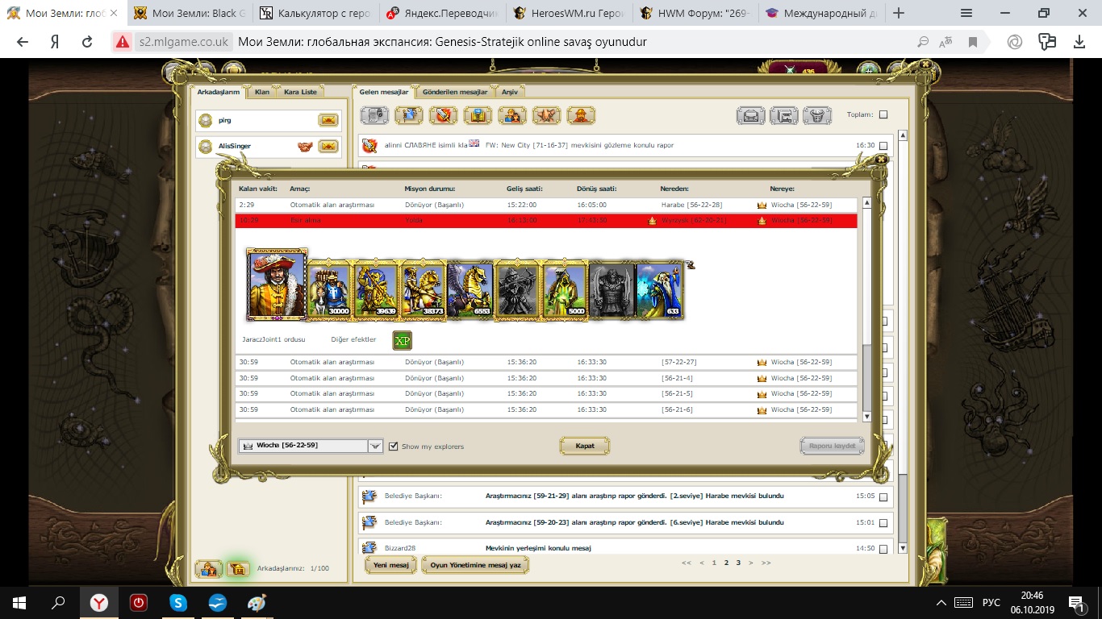1102x619 pixels.
Task: Tick the Toplam select-all checkbox
Action: pos(883,114)
